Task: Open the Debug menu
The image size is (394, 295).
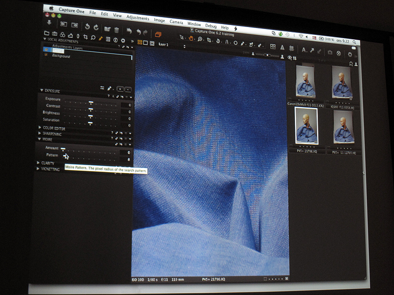Action: tap(211, 26)
